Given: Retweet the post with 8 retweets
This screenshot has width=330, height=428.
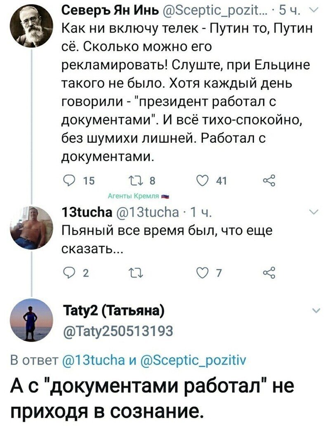Looking at the screenshot, I should click(x=134, y=180).
